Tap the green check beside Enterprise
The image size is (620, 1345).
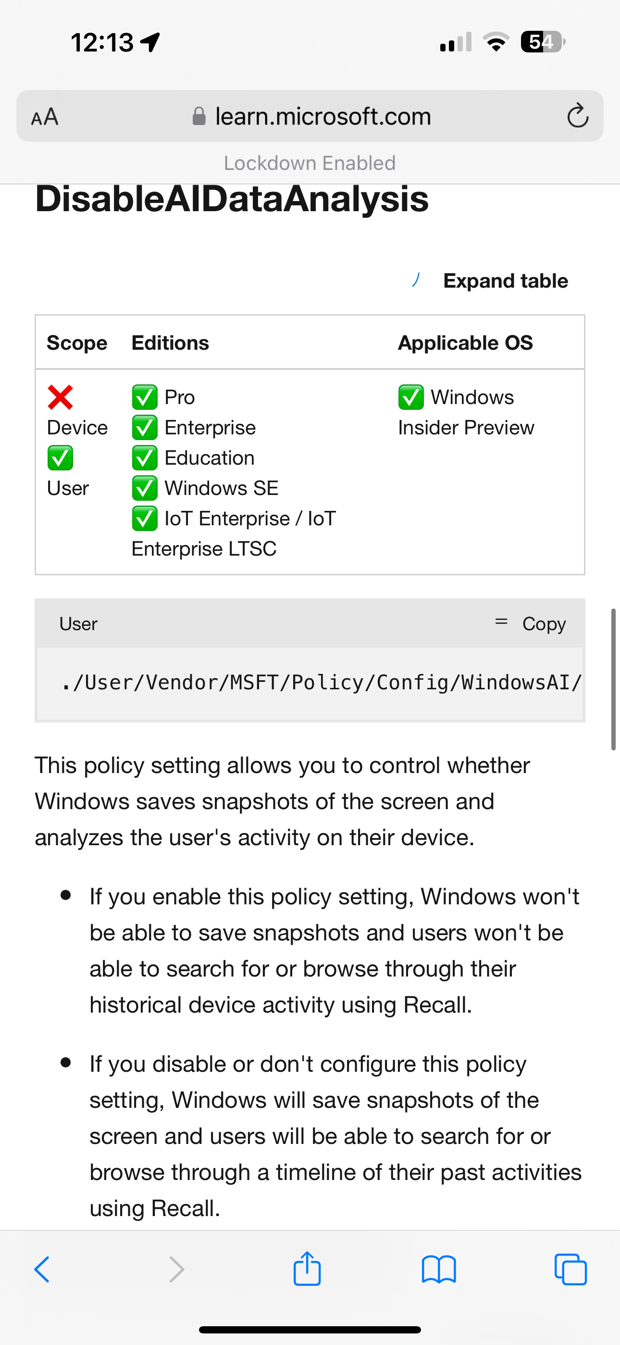[x=145, y=428]
